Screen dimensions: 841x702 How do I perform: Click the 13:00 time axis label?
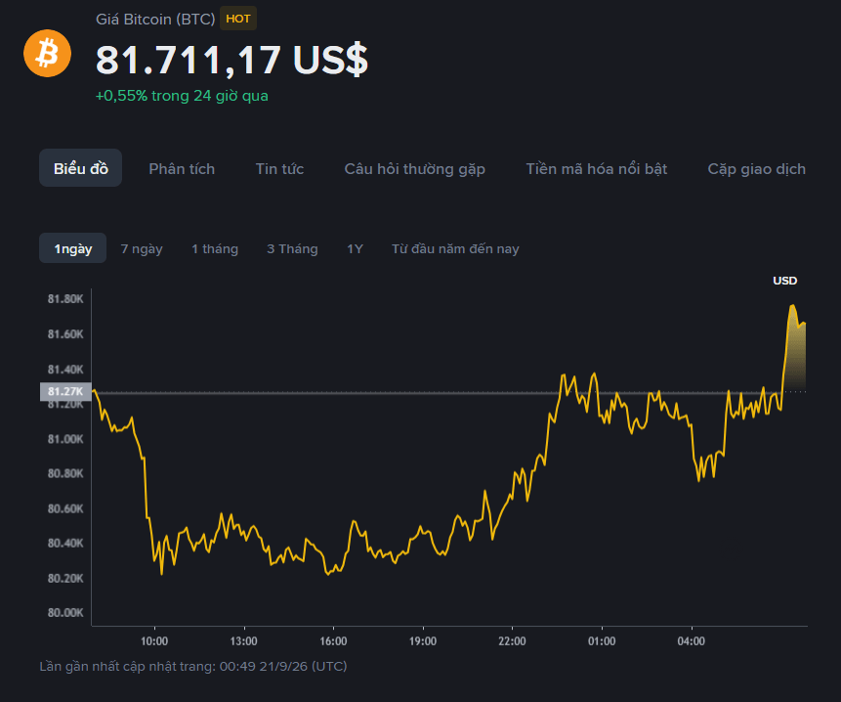(x=244, y=640)
